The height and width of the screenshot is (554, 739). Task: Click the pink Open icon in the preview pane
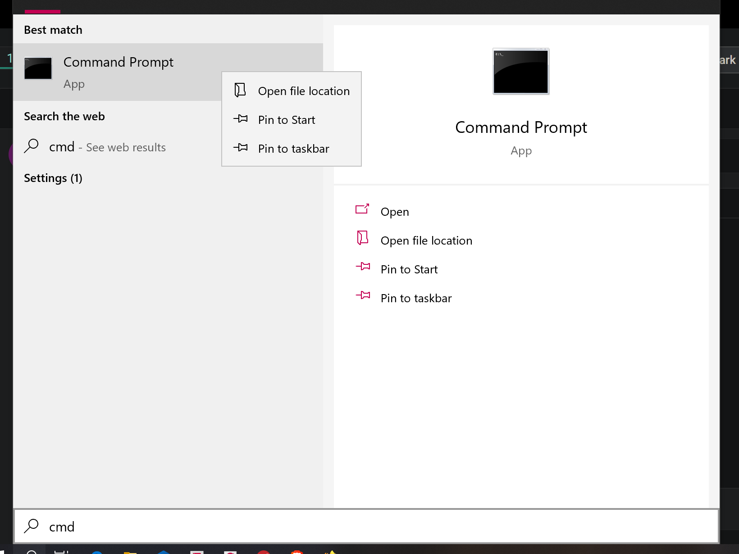pos(362,209)
